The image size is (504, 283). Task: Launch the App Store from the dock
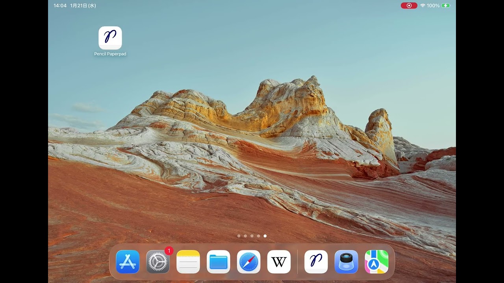coord(128,262)
